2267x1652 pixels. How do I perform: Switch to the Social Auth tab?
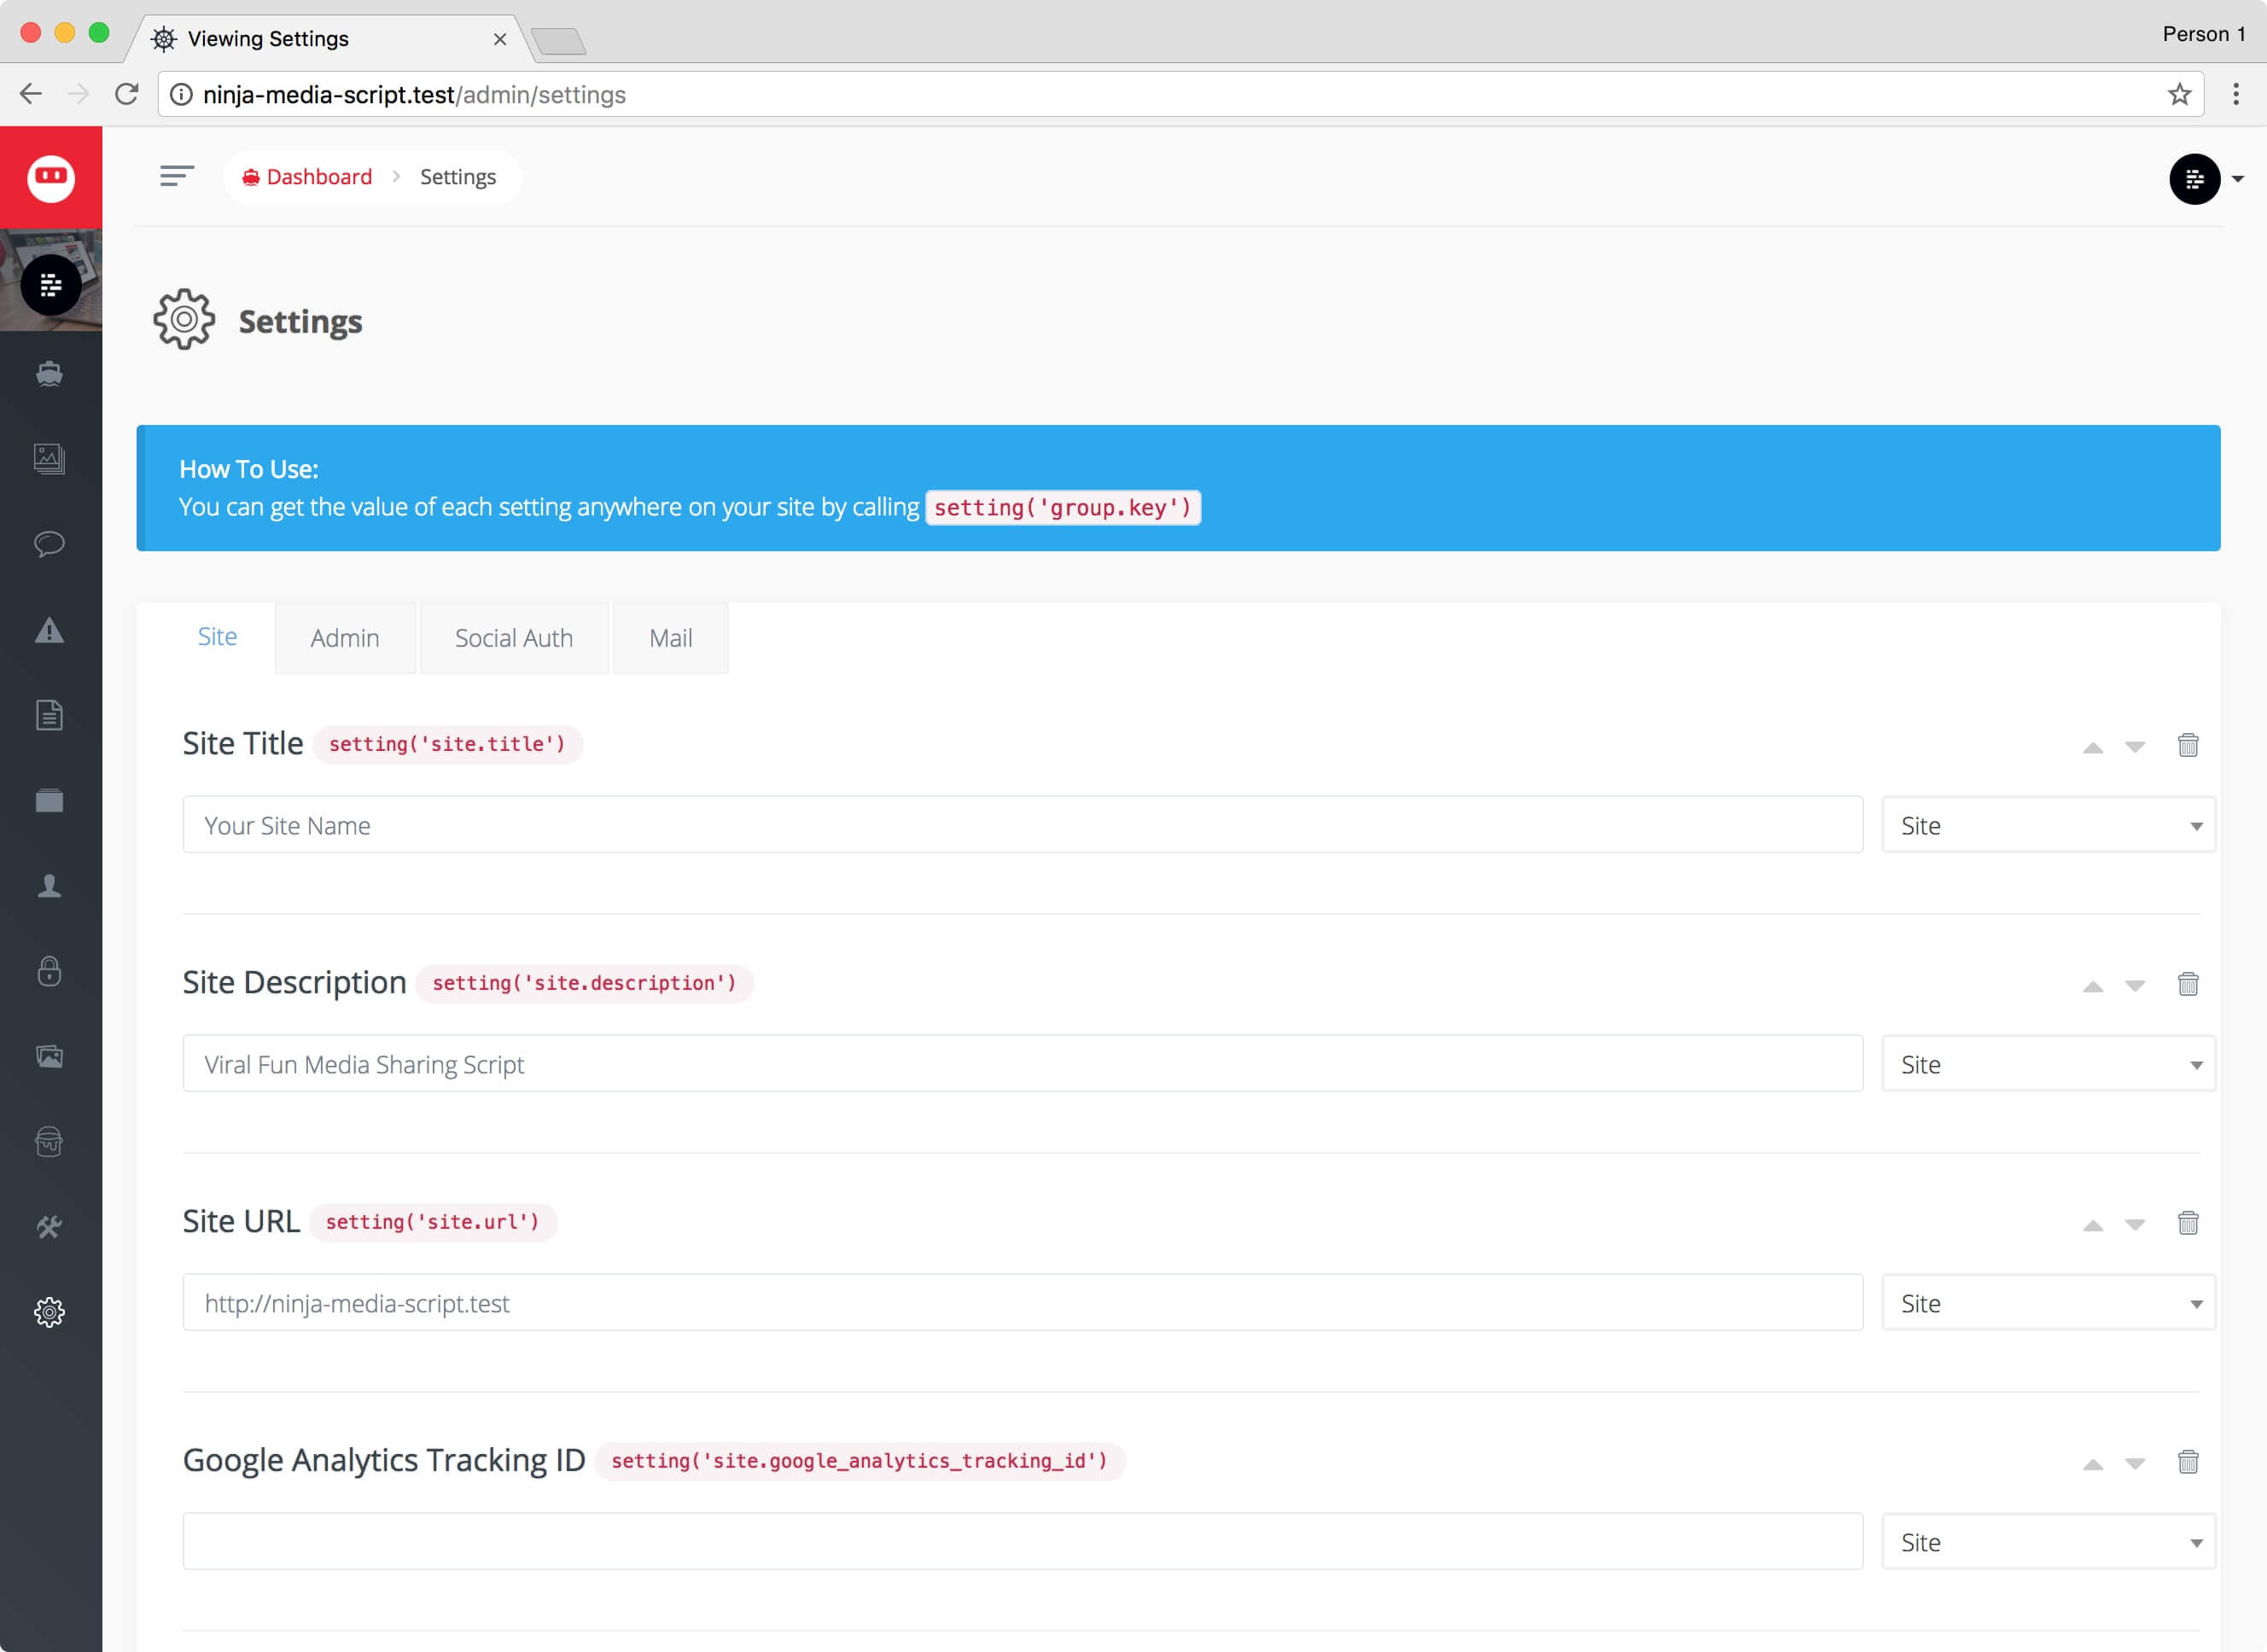pos(514,638)
